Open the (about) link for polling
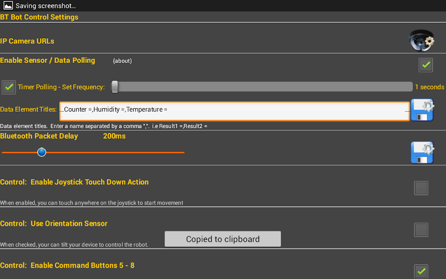This screenshot has height=279, width=446. (122, 61)
